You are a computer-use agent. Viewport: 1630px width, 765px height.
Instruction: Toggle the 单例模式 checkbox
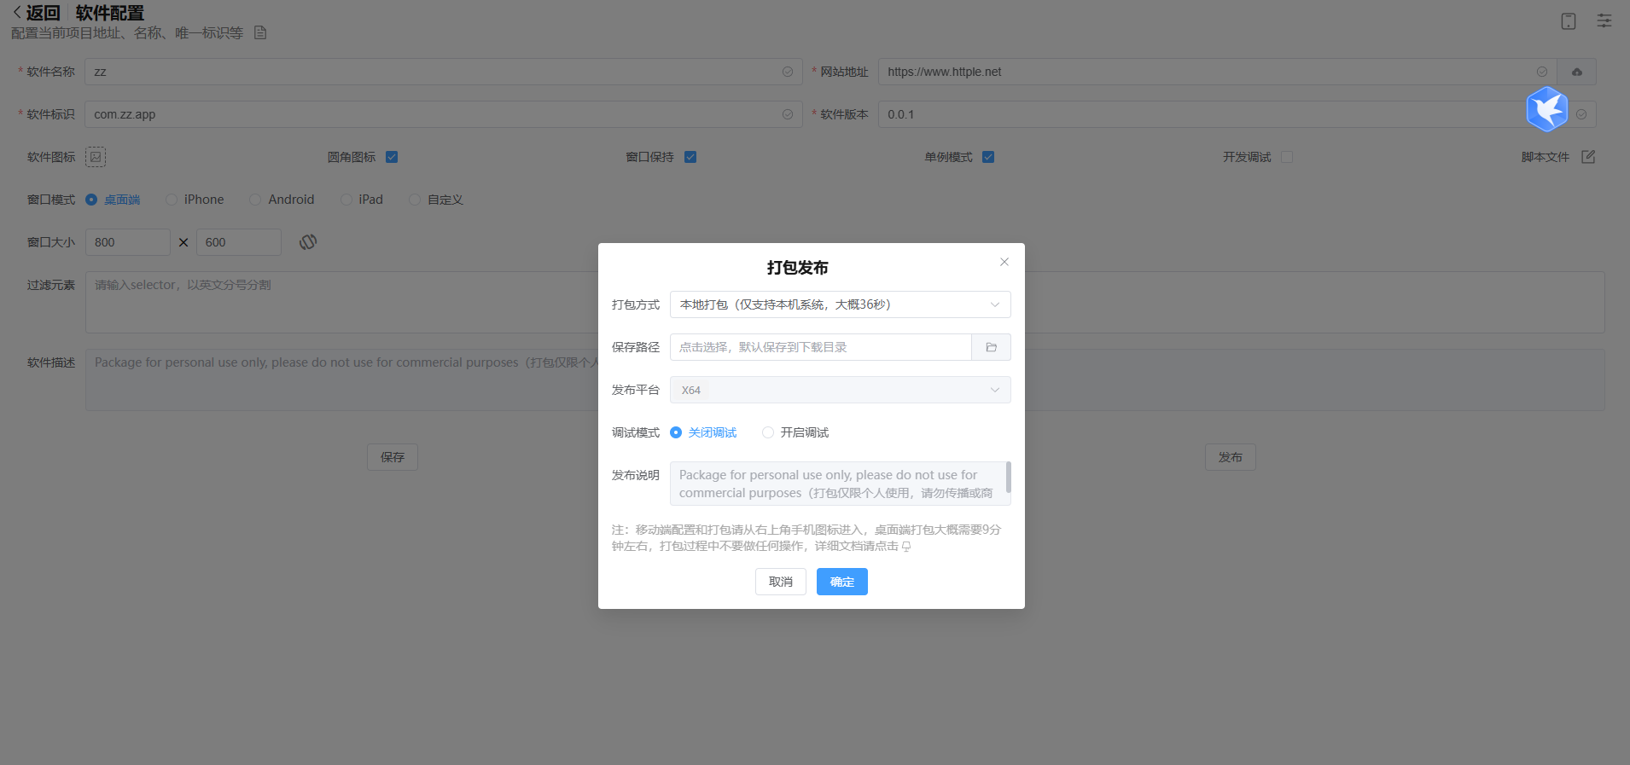tap(988, 157)
